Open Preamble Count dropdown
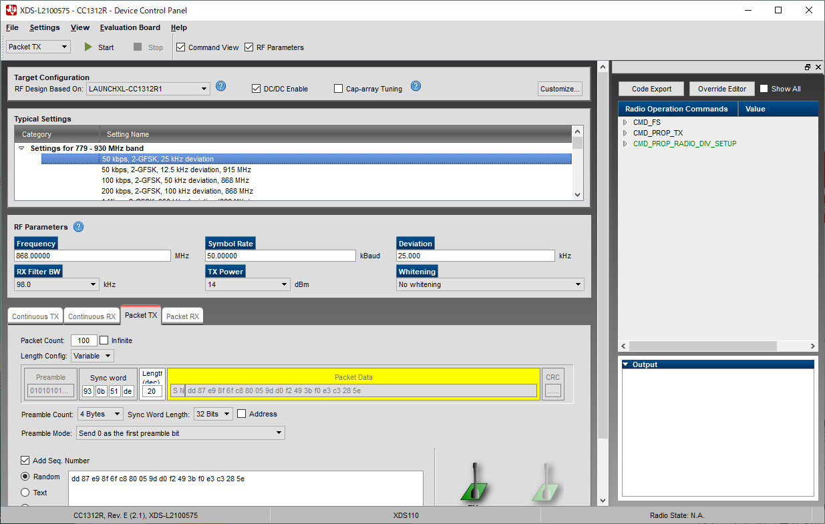 click(x=100, y=414)
